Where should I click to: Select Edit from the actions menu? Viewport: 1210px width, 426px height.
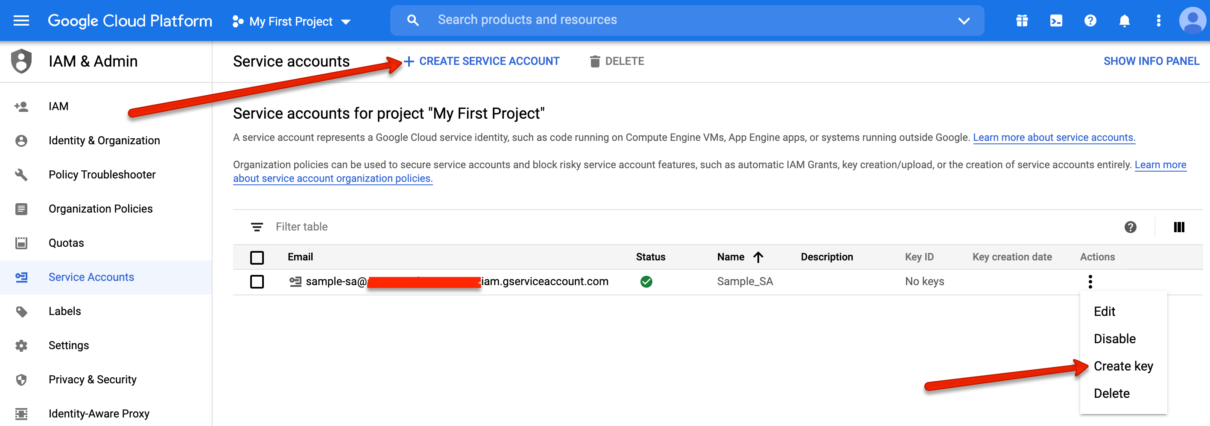click(x=1104, y=312)
